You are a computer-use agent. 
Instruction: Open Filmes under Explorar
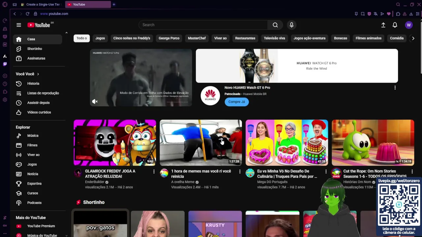[x=38, y=145]
